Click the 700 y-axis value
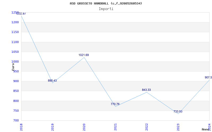 click(x=16, y=120)
